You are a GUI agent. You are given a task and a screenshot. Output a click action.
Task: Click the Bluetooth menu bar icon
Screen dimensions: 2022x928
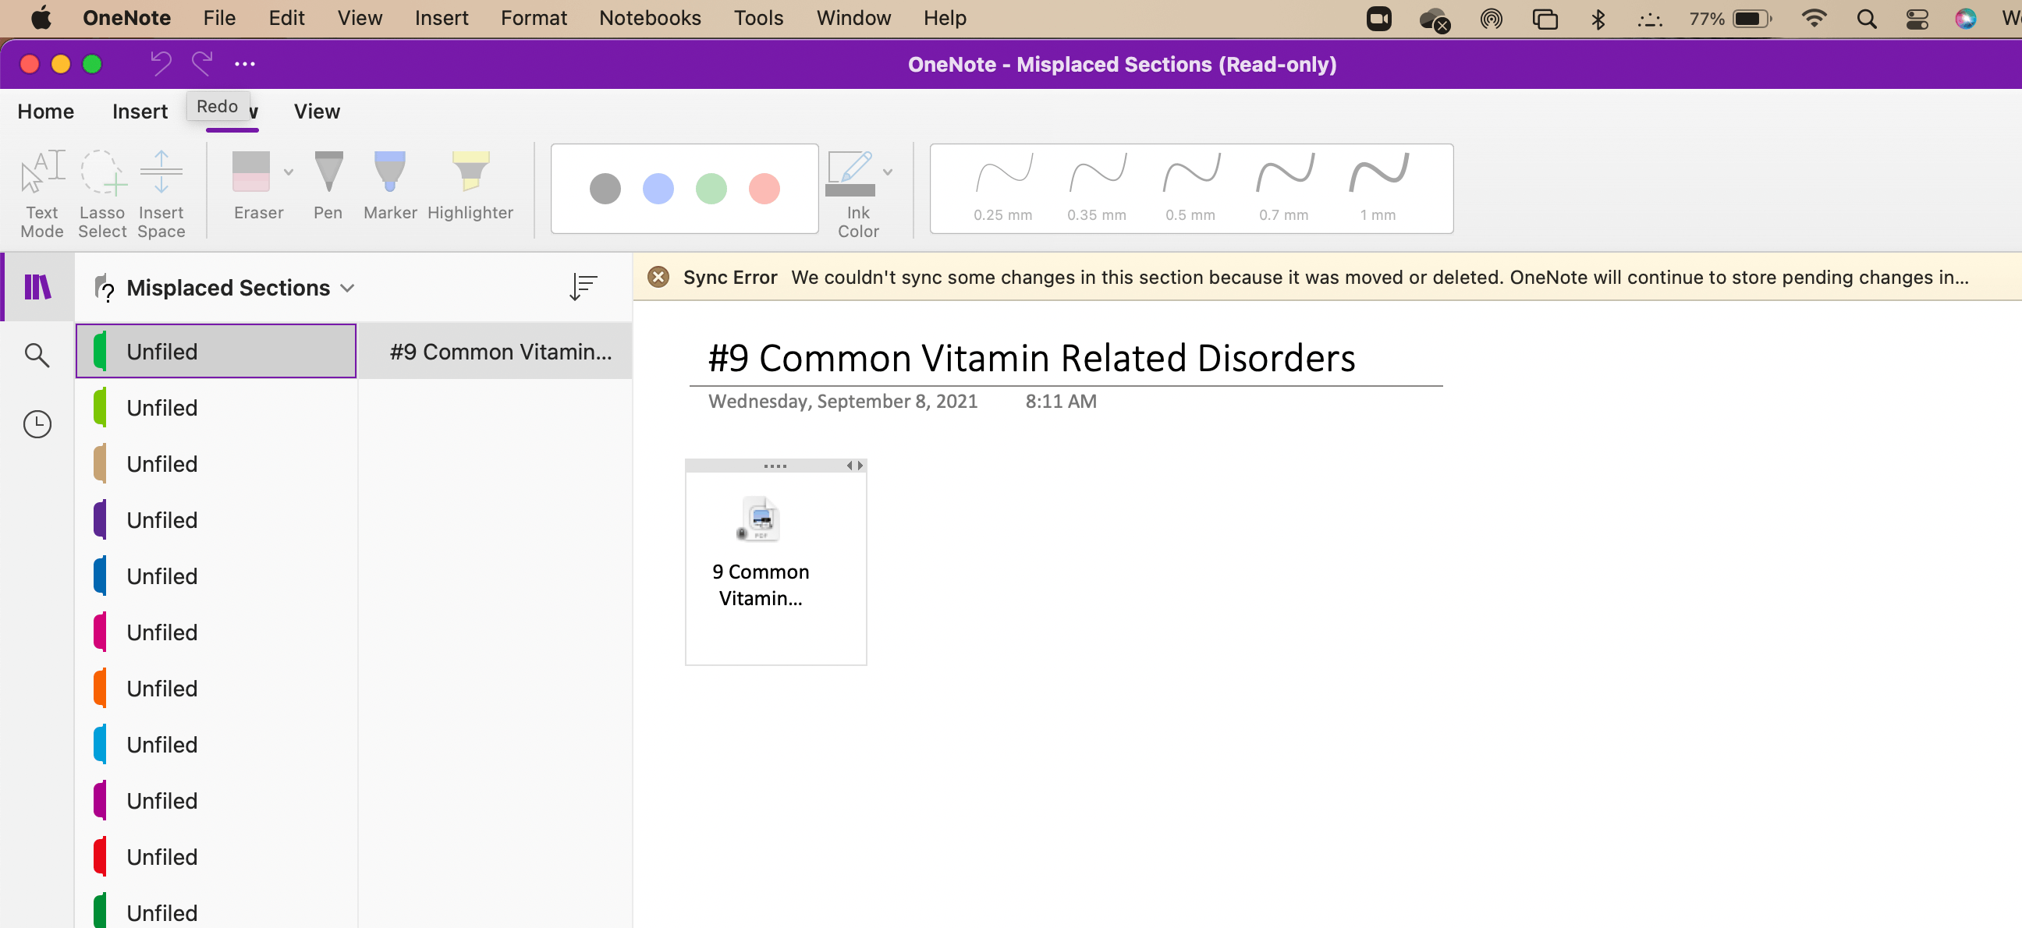pos(1598,18)
